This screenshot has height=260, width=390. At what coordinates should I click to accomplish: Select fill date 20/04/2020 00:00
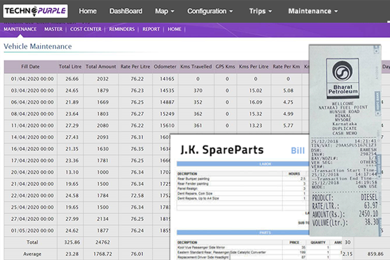tap(32, 172)
